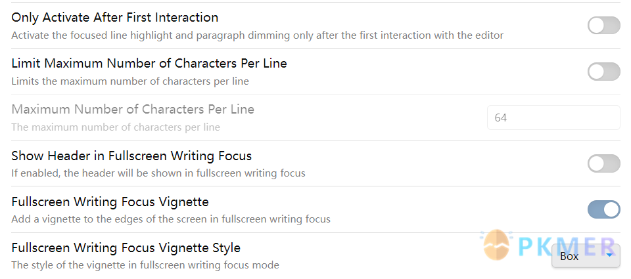
Task: Turn on Show Header in Fullscreen toggle
Action: point(603,163)
